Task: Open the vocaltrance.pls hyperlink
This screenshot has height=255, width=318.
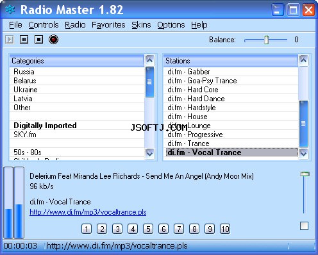Action: 88,212
